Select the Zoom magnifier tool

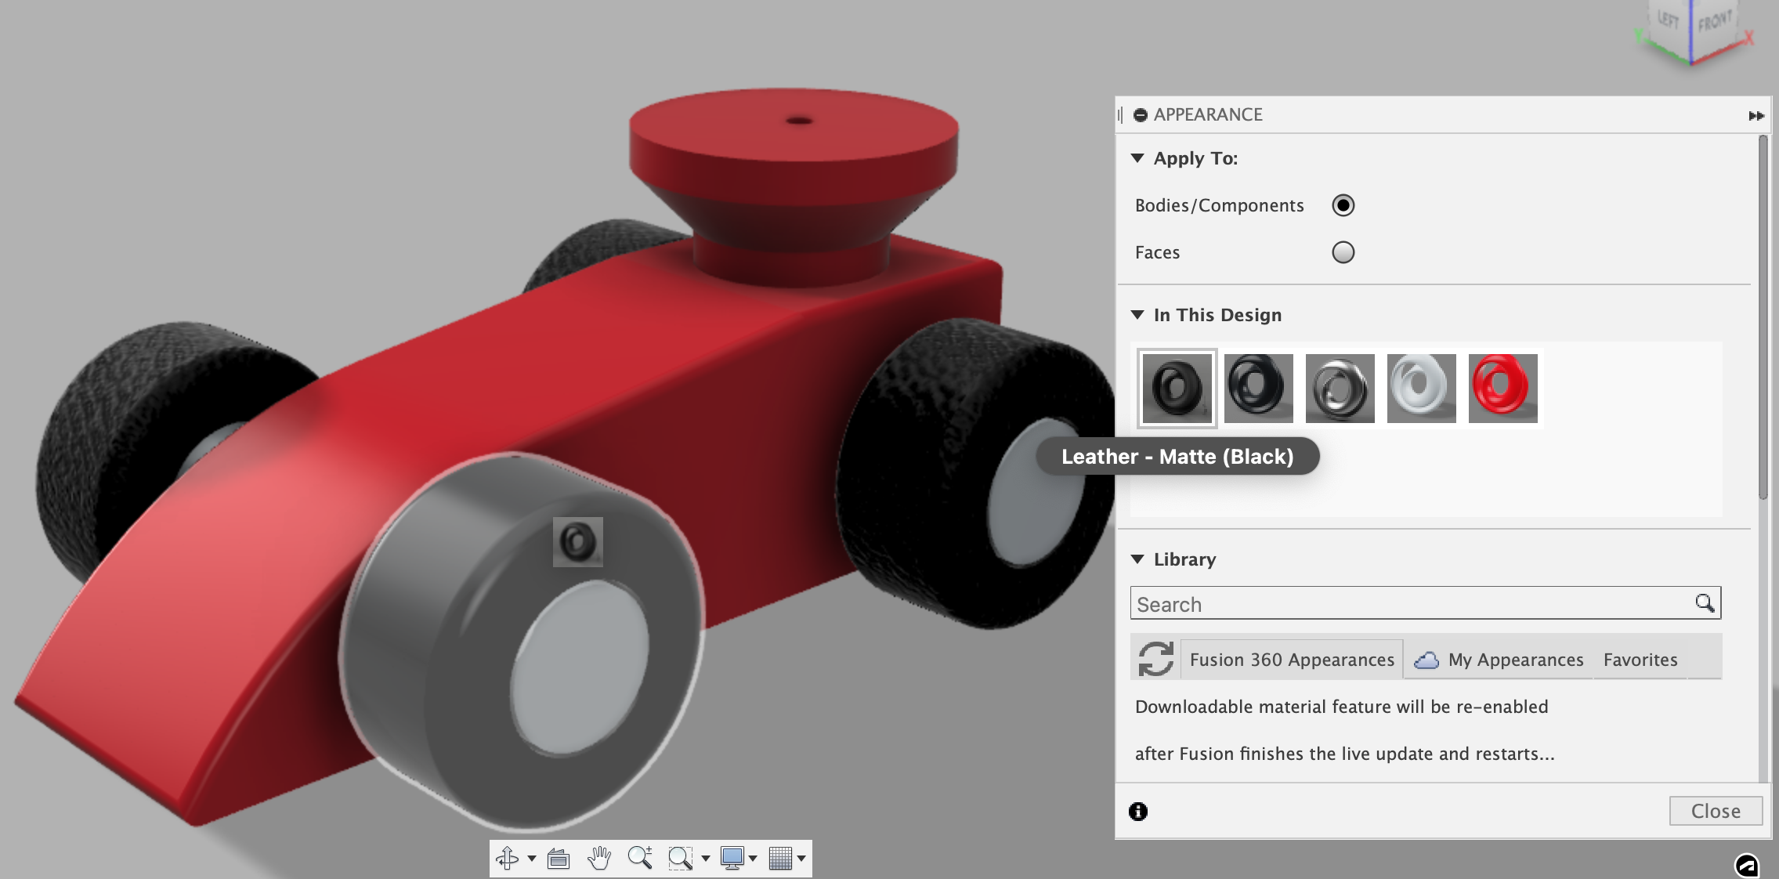tap(640, 859)
